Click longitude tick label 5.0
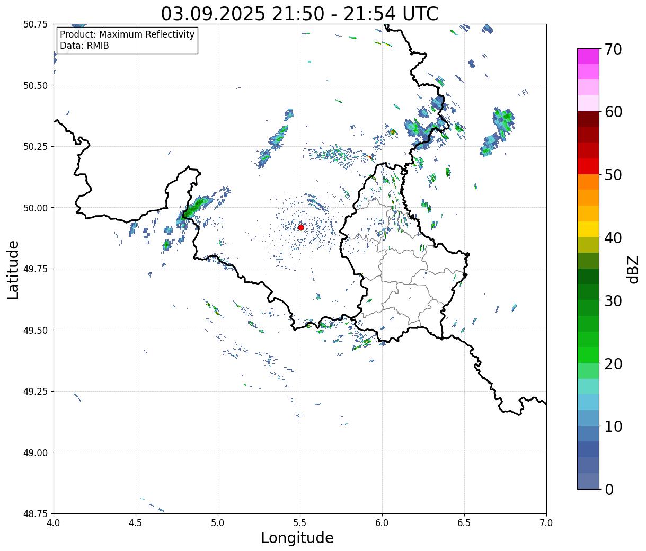The height and width of the screenshot is (551, 646). (218, 523)
